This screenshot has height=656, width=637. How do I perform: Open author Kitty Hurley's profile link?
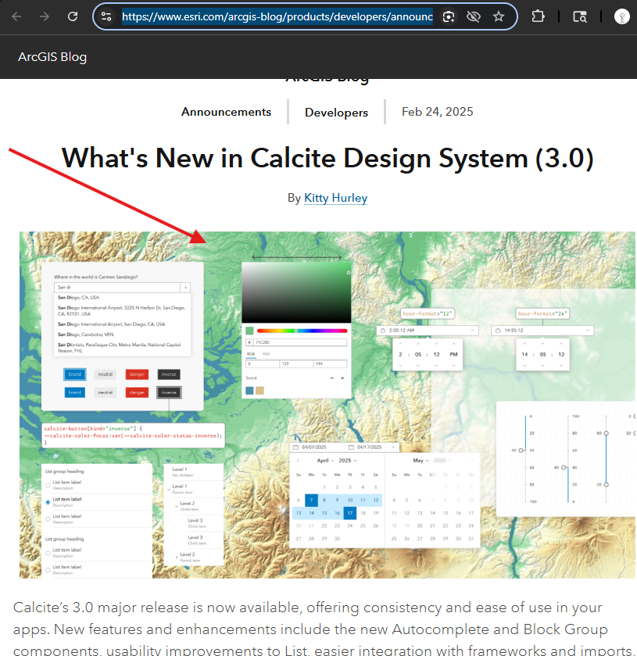[336, 198]
